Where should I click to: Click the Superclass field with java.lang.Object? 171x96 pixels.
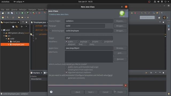tap(89, 48)
